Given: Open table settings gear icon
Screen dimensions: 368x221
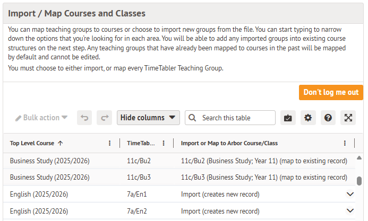Looking at the screenshot, I should [308, 118].
